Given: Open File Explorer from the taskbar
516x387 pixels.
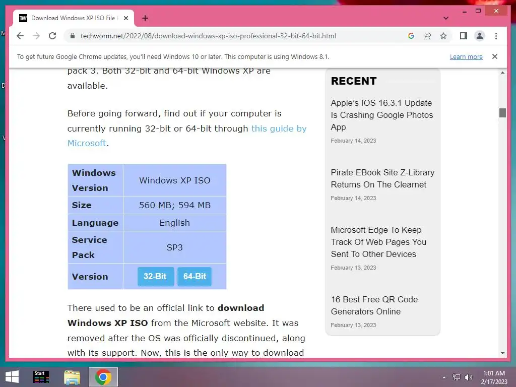Looking at the screenshot, I should click(72, 377).
